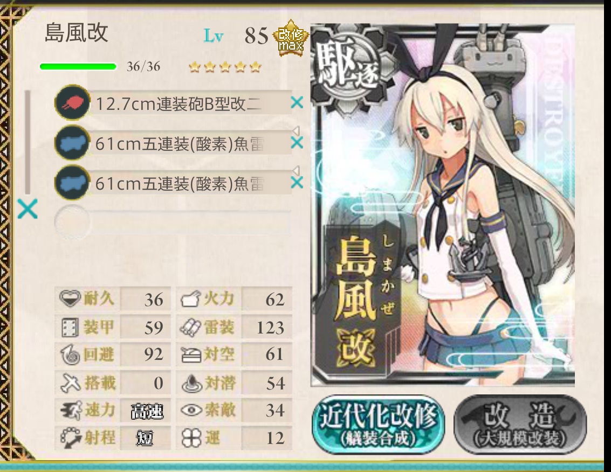Click the red main gun equipment icon
The width and height of the screenshot is (611, 472).
[x=72, y=103]
